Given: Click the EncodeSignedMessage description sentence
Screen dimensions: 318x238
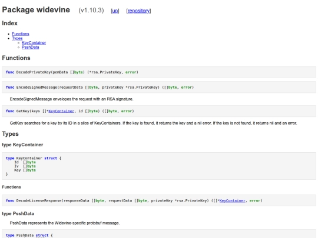Looking at the screenshot, I should (71, 99).
